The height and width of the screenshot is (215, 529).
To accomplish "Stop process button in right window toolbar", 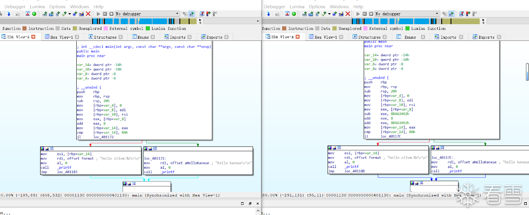I will [x=371, y=14].
